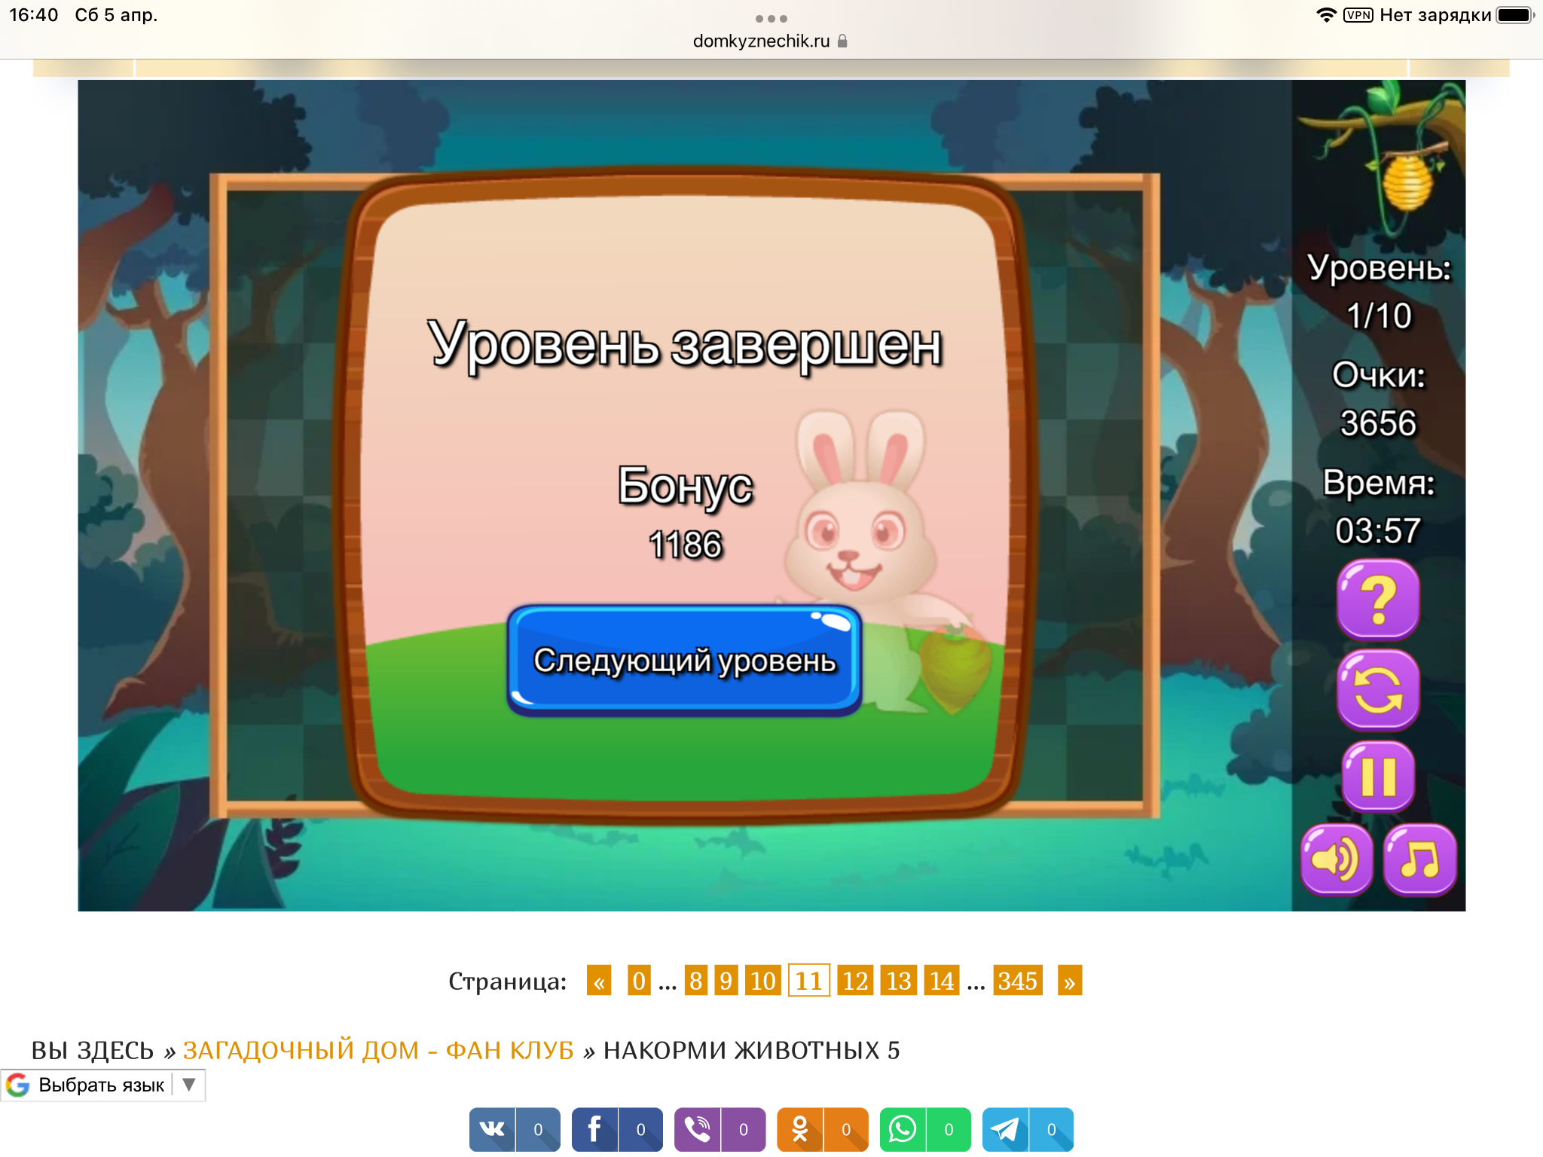The height and width of the screenshot is (1157, 1543).
Task: Open Загадочный дом - Фан клуб breadcrumb link
Action: (x=378, y=1050)
